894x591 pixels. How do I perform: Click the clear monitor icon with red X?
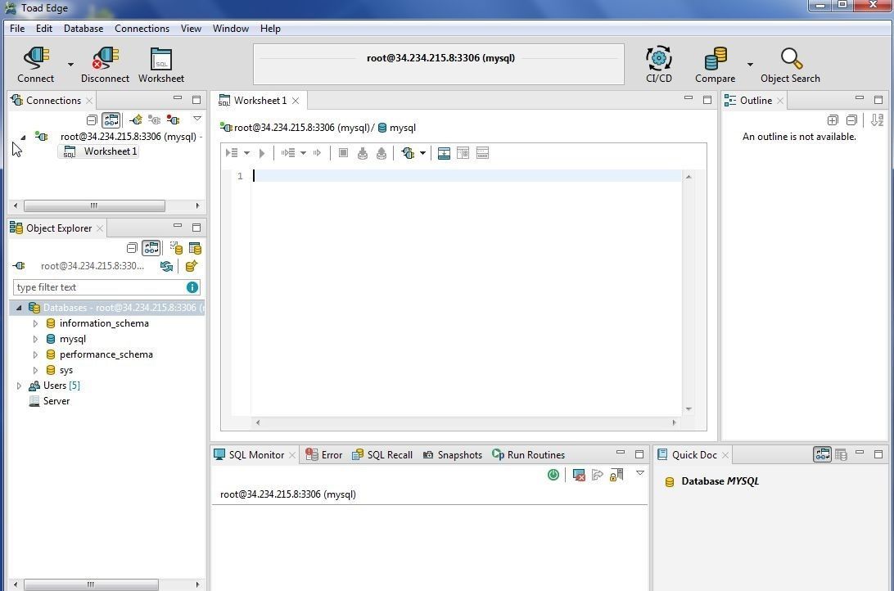click(579, 475)
